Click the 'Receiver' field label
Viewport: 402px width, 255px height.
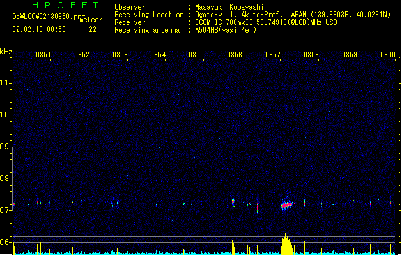(130, 22)
